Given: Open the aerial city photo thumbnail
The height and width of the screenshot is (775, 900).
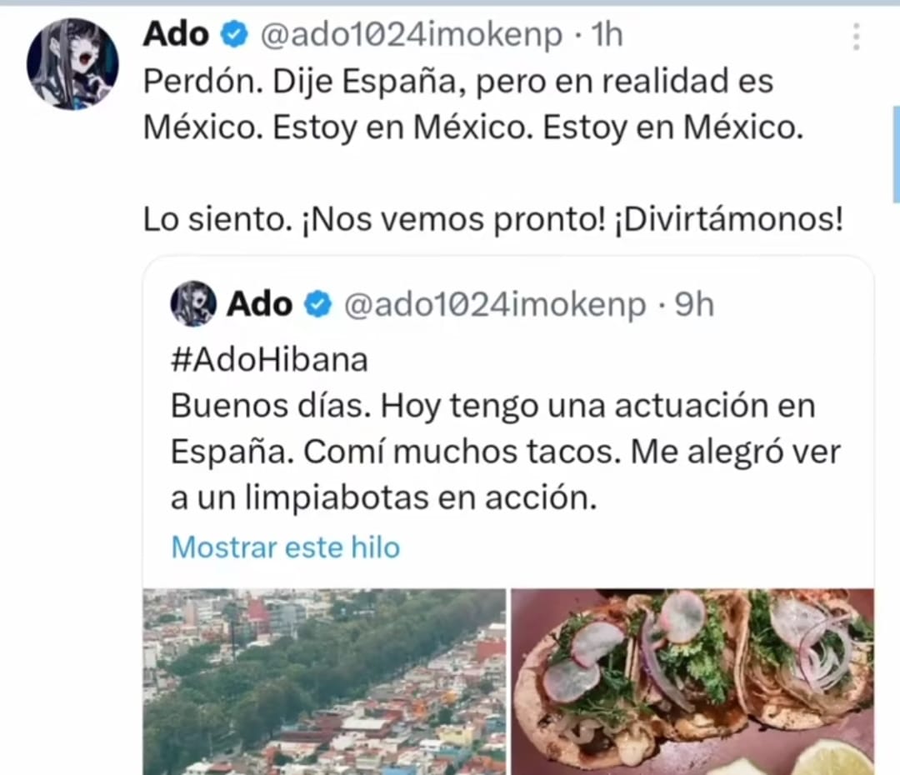Looking at the screenshot, I should 324,682.
